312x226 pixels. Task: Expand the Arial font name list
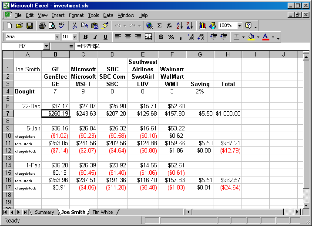point(57,37)
